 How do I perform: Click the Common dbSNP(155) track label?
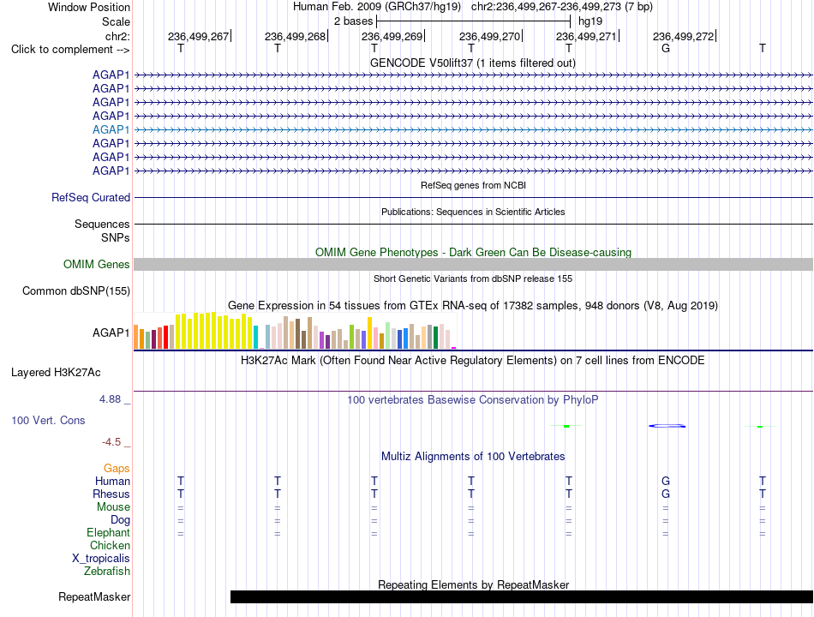tap(76, 291)
